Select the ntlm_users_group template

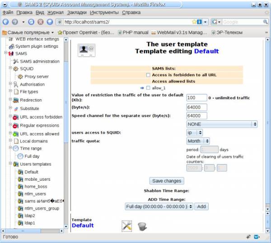tap(42, 208)
